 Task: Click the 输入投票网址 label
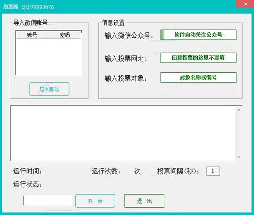(x=126, y=58)
